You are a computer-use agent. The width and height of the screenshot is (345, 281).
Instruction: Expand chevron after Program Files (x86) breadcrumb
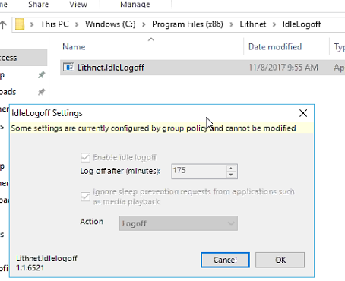pyautogui.click(x=232, y=24)
